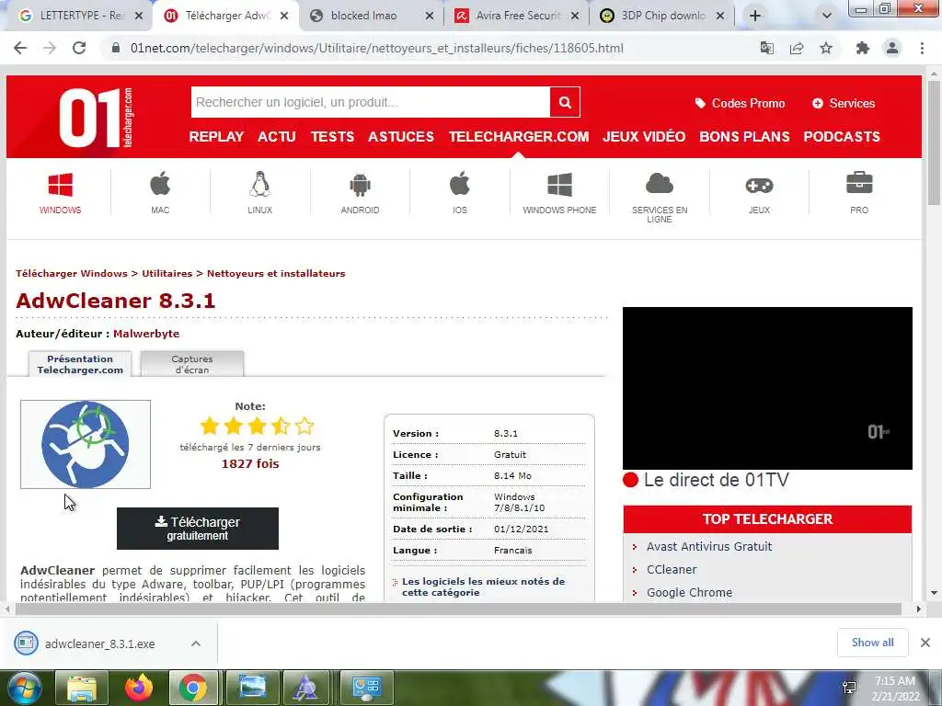Click the horizontal page scrollbar
942x706 pixels.
[458, 609]
